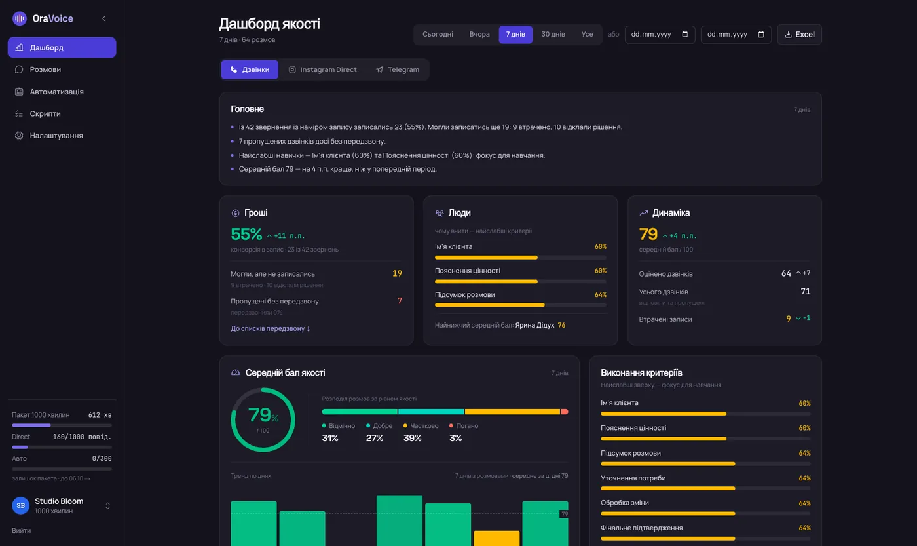
Task: Click the 79% donut score chart
Action: [x=263, y=419]
